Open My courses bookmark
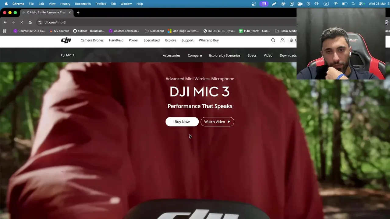Viewport: 390px width, 219px height. (x=59, y=31)
